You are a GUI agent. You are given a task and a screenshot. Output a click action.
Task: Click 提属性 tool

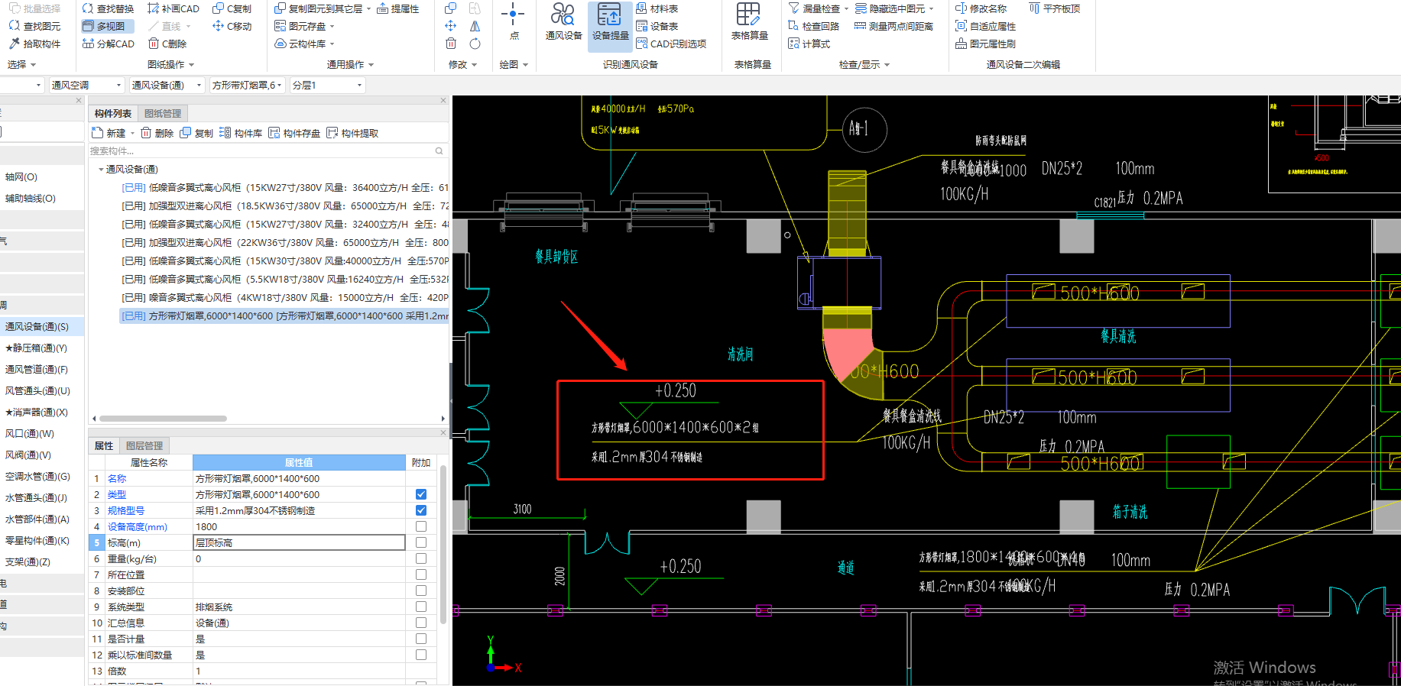pyautogui.click(x=398, y=8)
